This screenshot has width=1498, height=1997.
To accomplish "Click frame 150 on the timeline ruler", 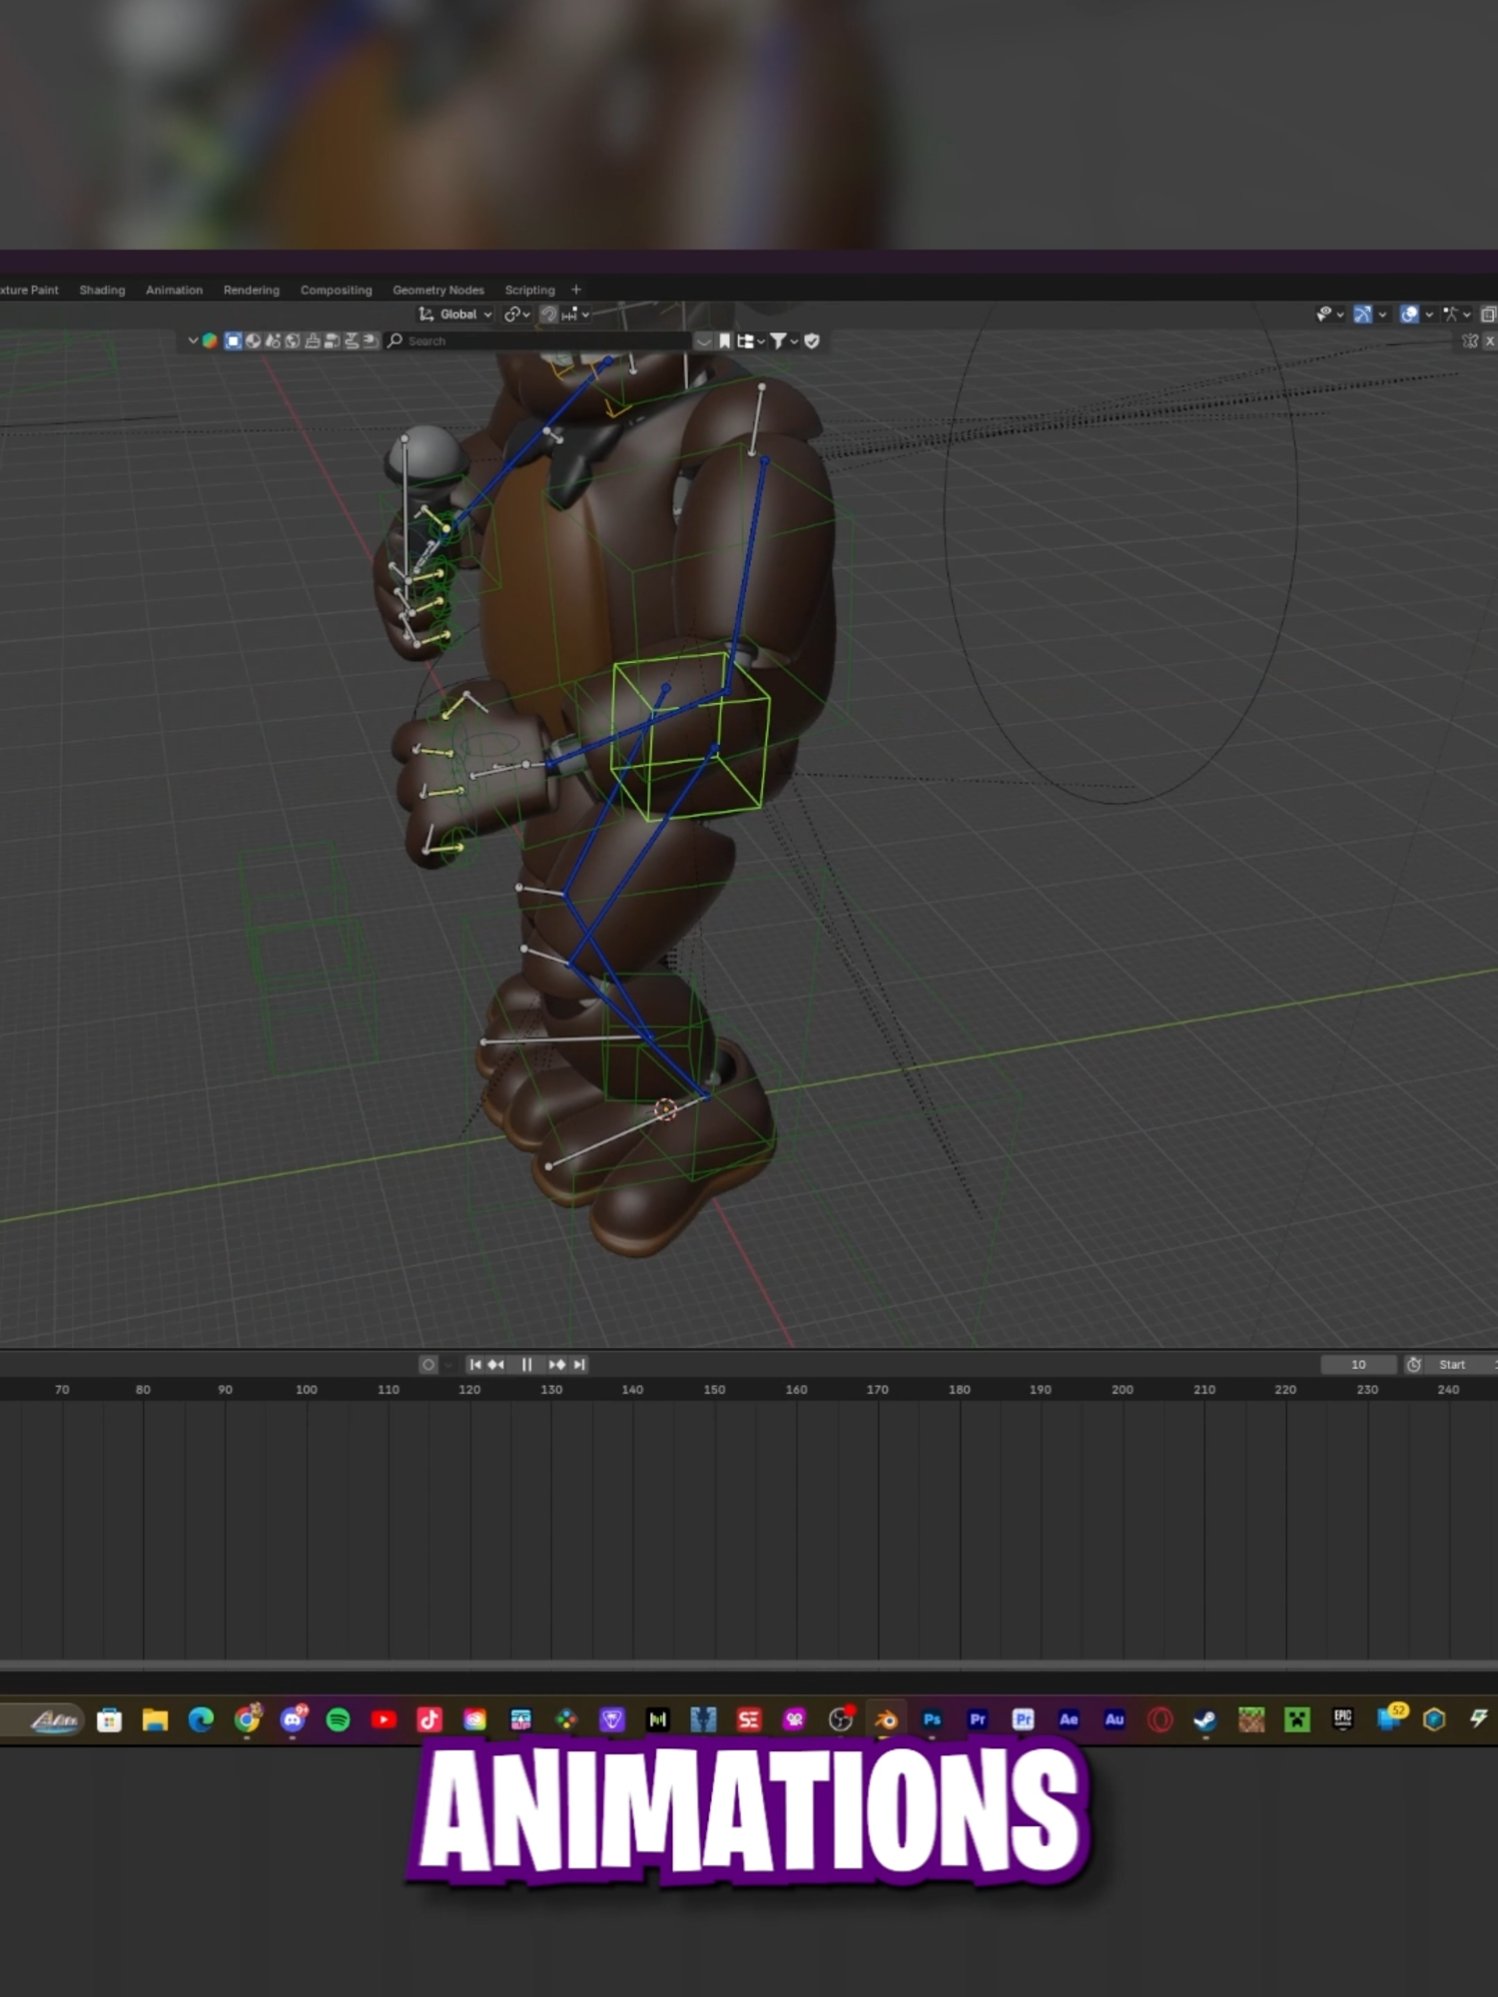I will tap(714, 1389).
